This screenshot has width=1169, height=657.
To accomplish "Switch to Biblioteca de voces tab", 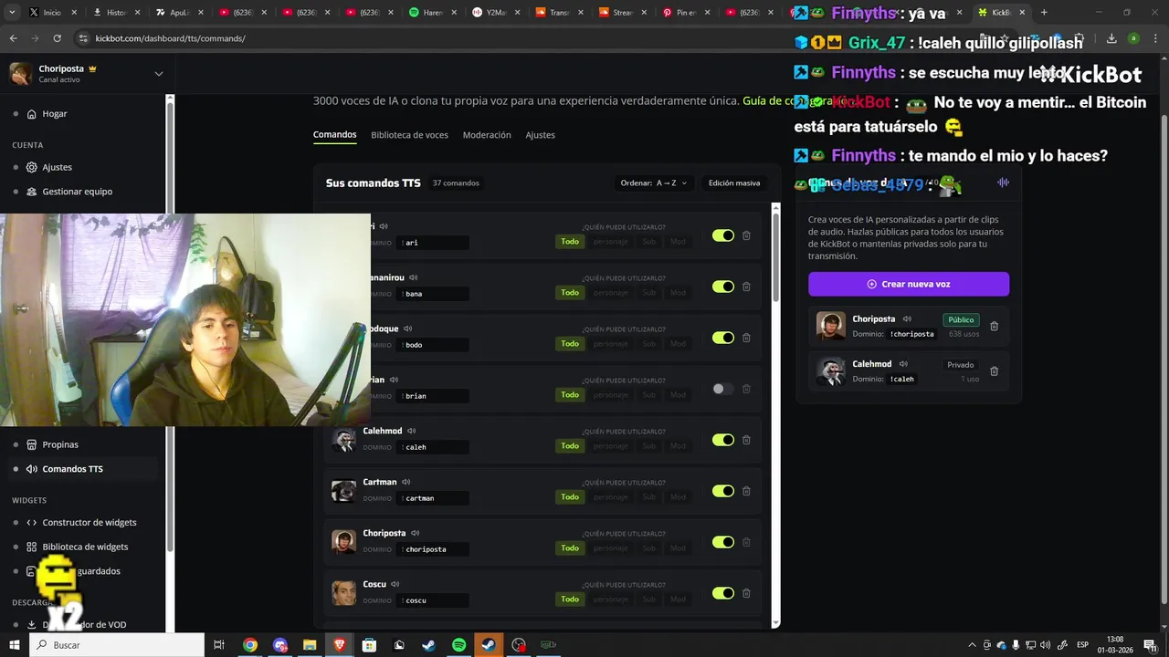I will [x=409, y=135].
